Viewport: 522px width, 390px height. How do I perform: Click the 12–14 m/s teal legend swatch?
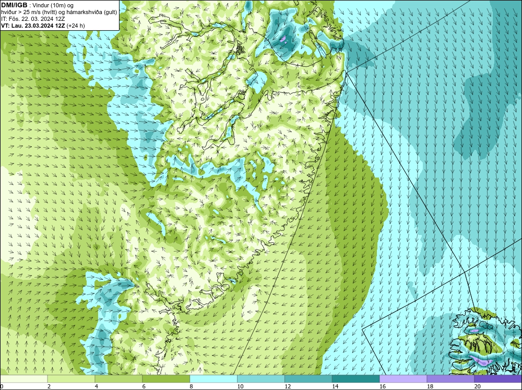pyautogui.click(x=309, y=379)
